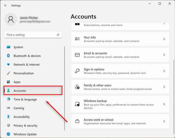Minimize the Settings window
The height and width of the screenshot is (138, 175).
point(150,4)
